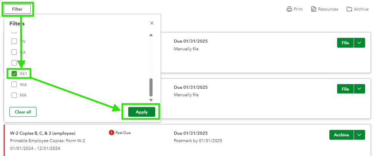Click the Archive folder icon in header

click(x=349, y=9)
